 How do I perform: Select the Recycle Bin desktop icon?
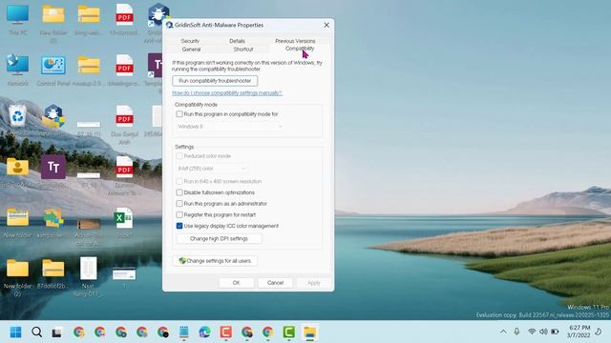(x=17, y=120)
